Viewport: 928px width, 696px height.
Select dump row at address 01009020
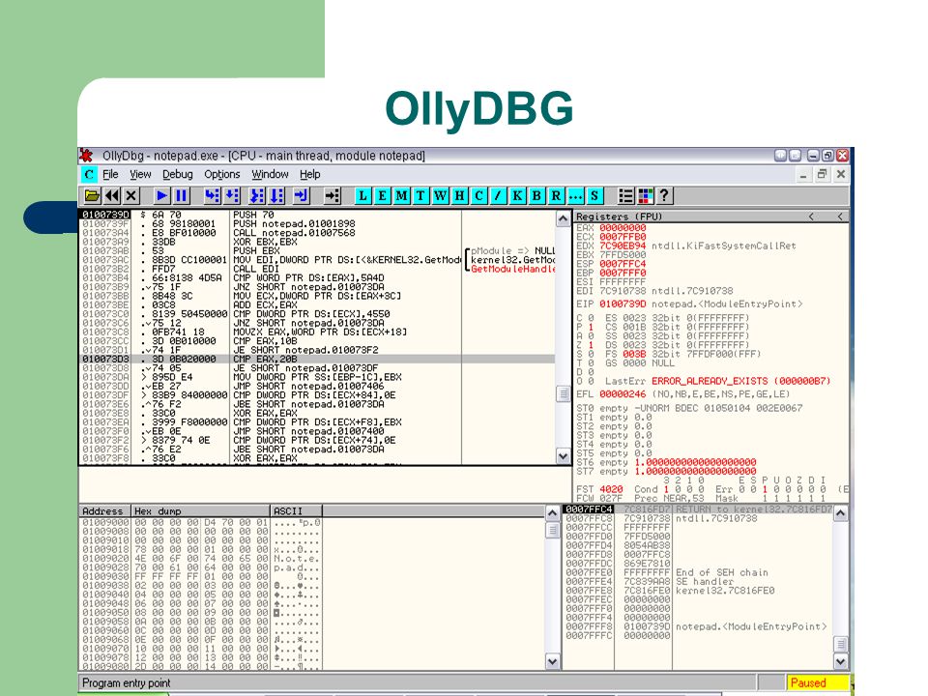pyautogui.click(x=200, y=559)
